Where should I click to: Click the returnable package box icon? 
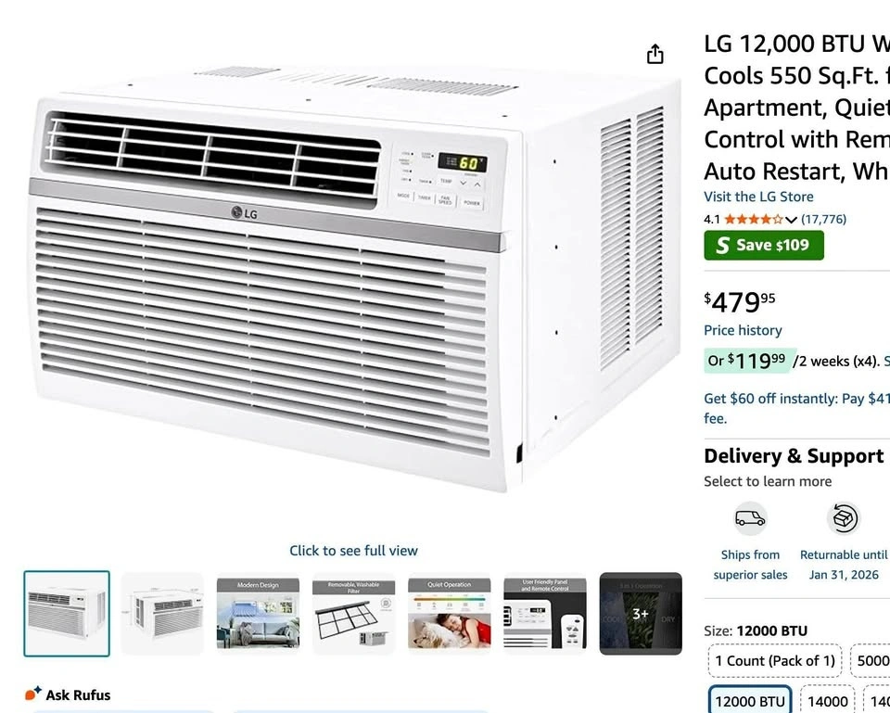tap(843, 518)
